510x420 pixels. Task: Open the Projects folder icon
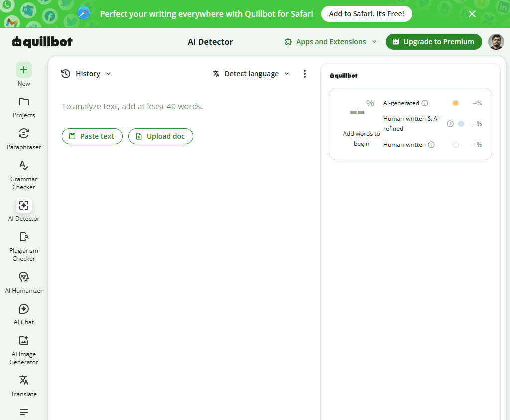[x=24, y=102]
